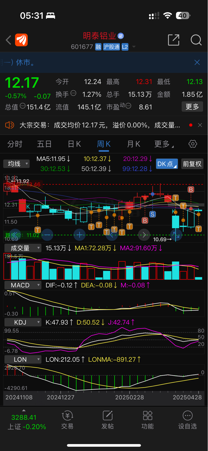This screenshot has height=451, width=208.
Task: Switch to 日K tab
Action: tap(74, 144)
